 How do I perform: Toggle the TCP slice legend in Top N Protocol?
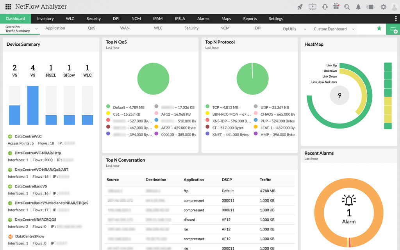pyautogui.click(x=215, y=106)
